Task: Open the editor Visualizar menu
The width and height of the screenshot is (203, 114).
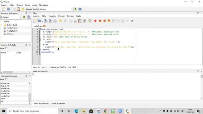Action: pos(52,16)
